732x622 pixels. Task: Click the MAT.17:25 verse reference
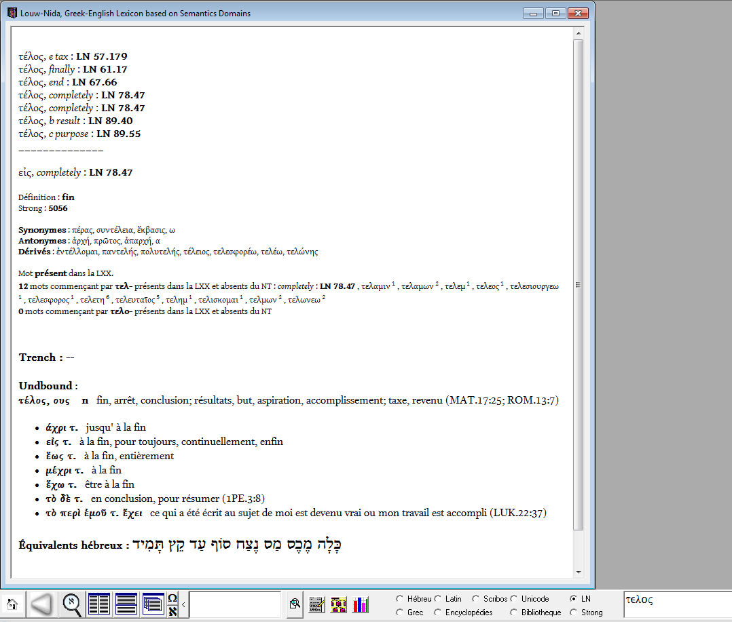click(x=475, y=400)
